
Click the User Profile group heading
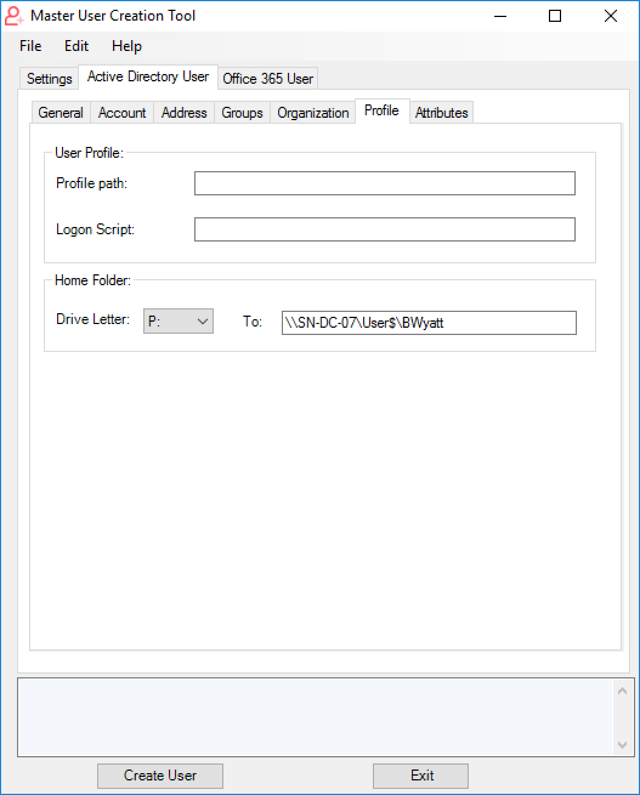(x=89, y=153)
